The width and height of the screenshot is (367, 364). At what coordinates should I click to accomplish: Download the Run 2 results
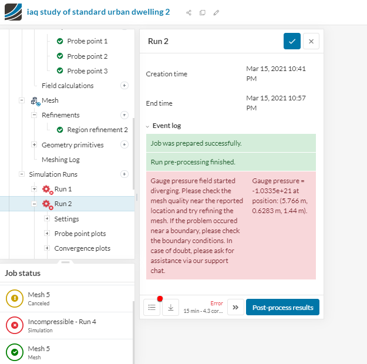[x=170, y=308]
